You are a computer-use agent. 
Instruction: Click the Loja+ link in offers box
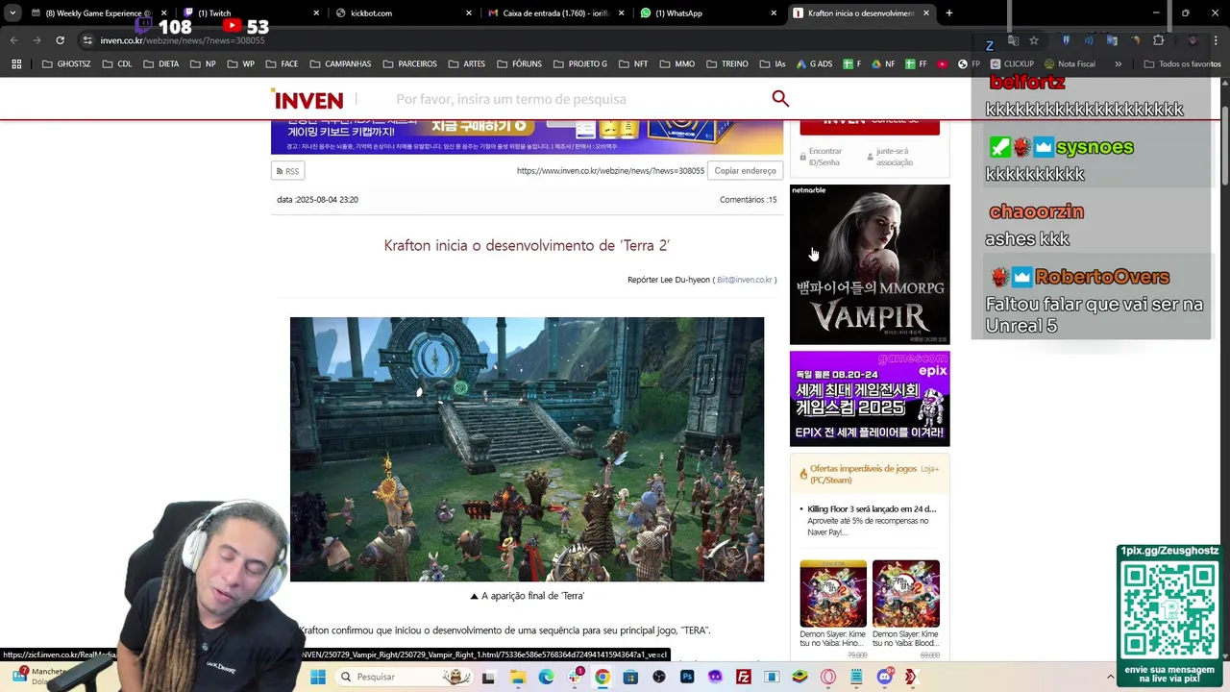pyautogui.click(x=929, y=469)
